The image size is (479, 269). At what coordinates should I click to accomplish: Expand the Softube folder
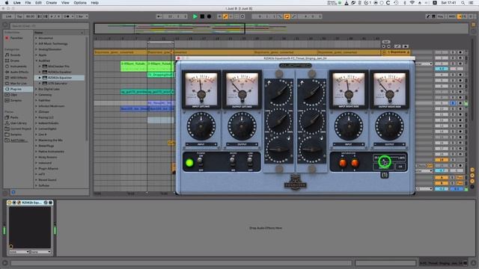tap(36, 185)
